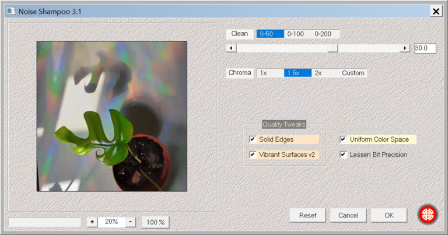The width and height of the screenshot is (448, 235).
Task: Toggle Lessen Bit Precision checkbox
Action: pyautogui.click(x=344, y=155)
